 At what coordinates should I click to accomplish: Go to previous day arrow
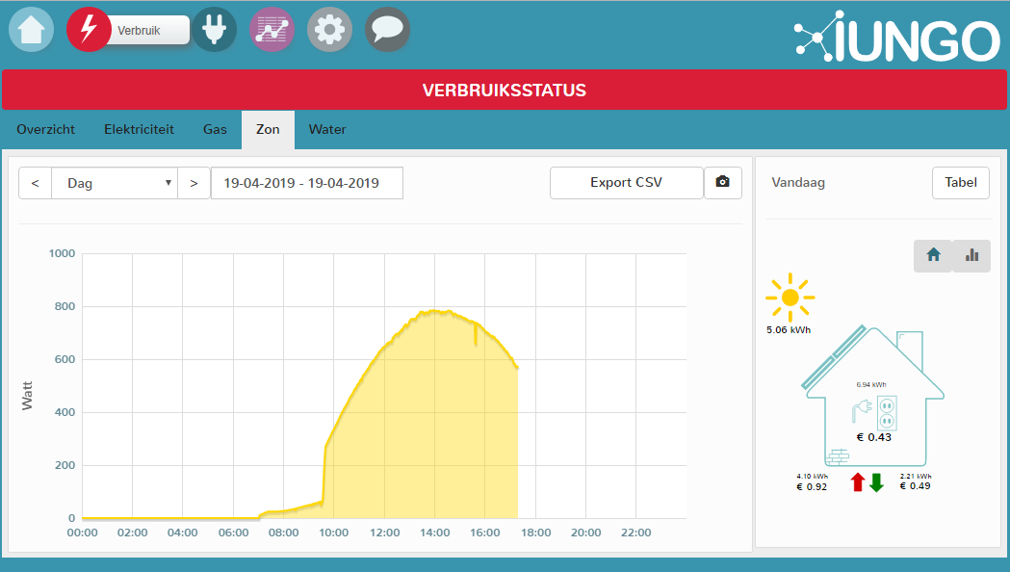(x=36, y=183)
